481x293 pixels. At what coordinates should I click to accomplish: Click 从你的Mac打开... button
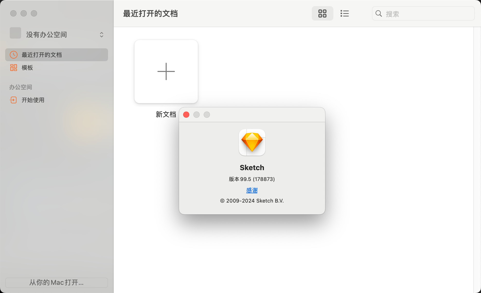click(x=57, y=282)
